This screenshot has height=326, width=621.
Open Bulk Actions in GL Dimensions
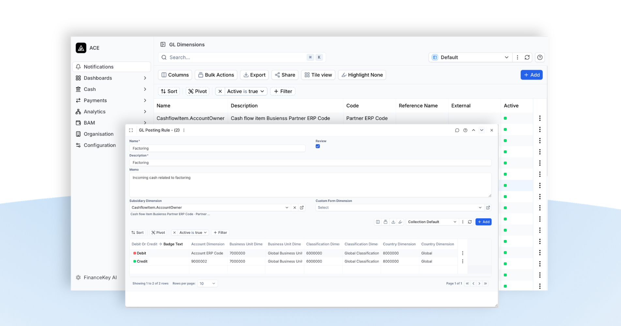216,75
